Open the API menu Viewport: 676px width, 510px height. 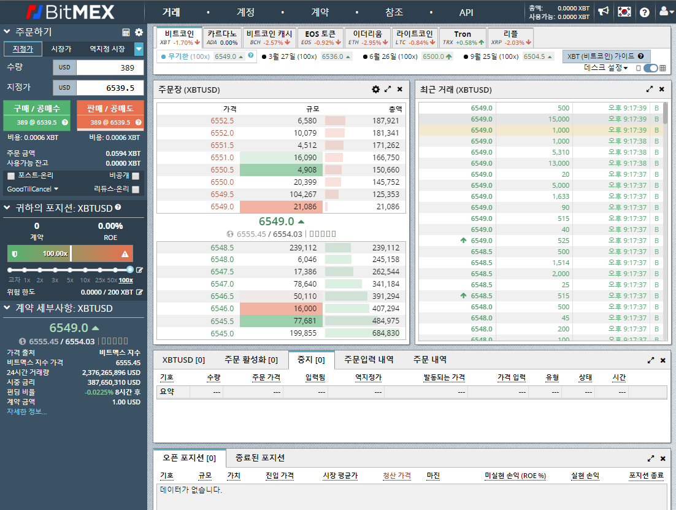tap(466, 12)
